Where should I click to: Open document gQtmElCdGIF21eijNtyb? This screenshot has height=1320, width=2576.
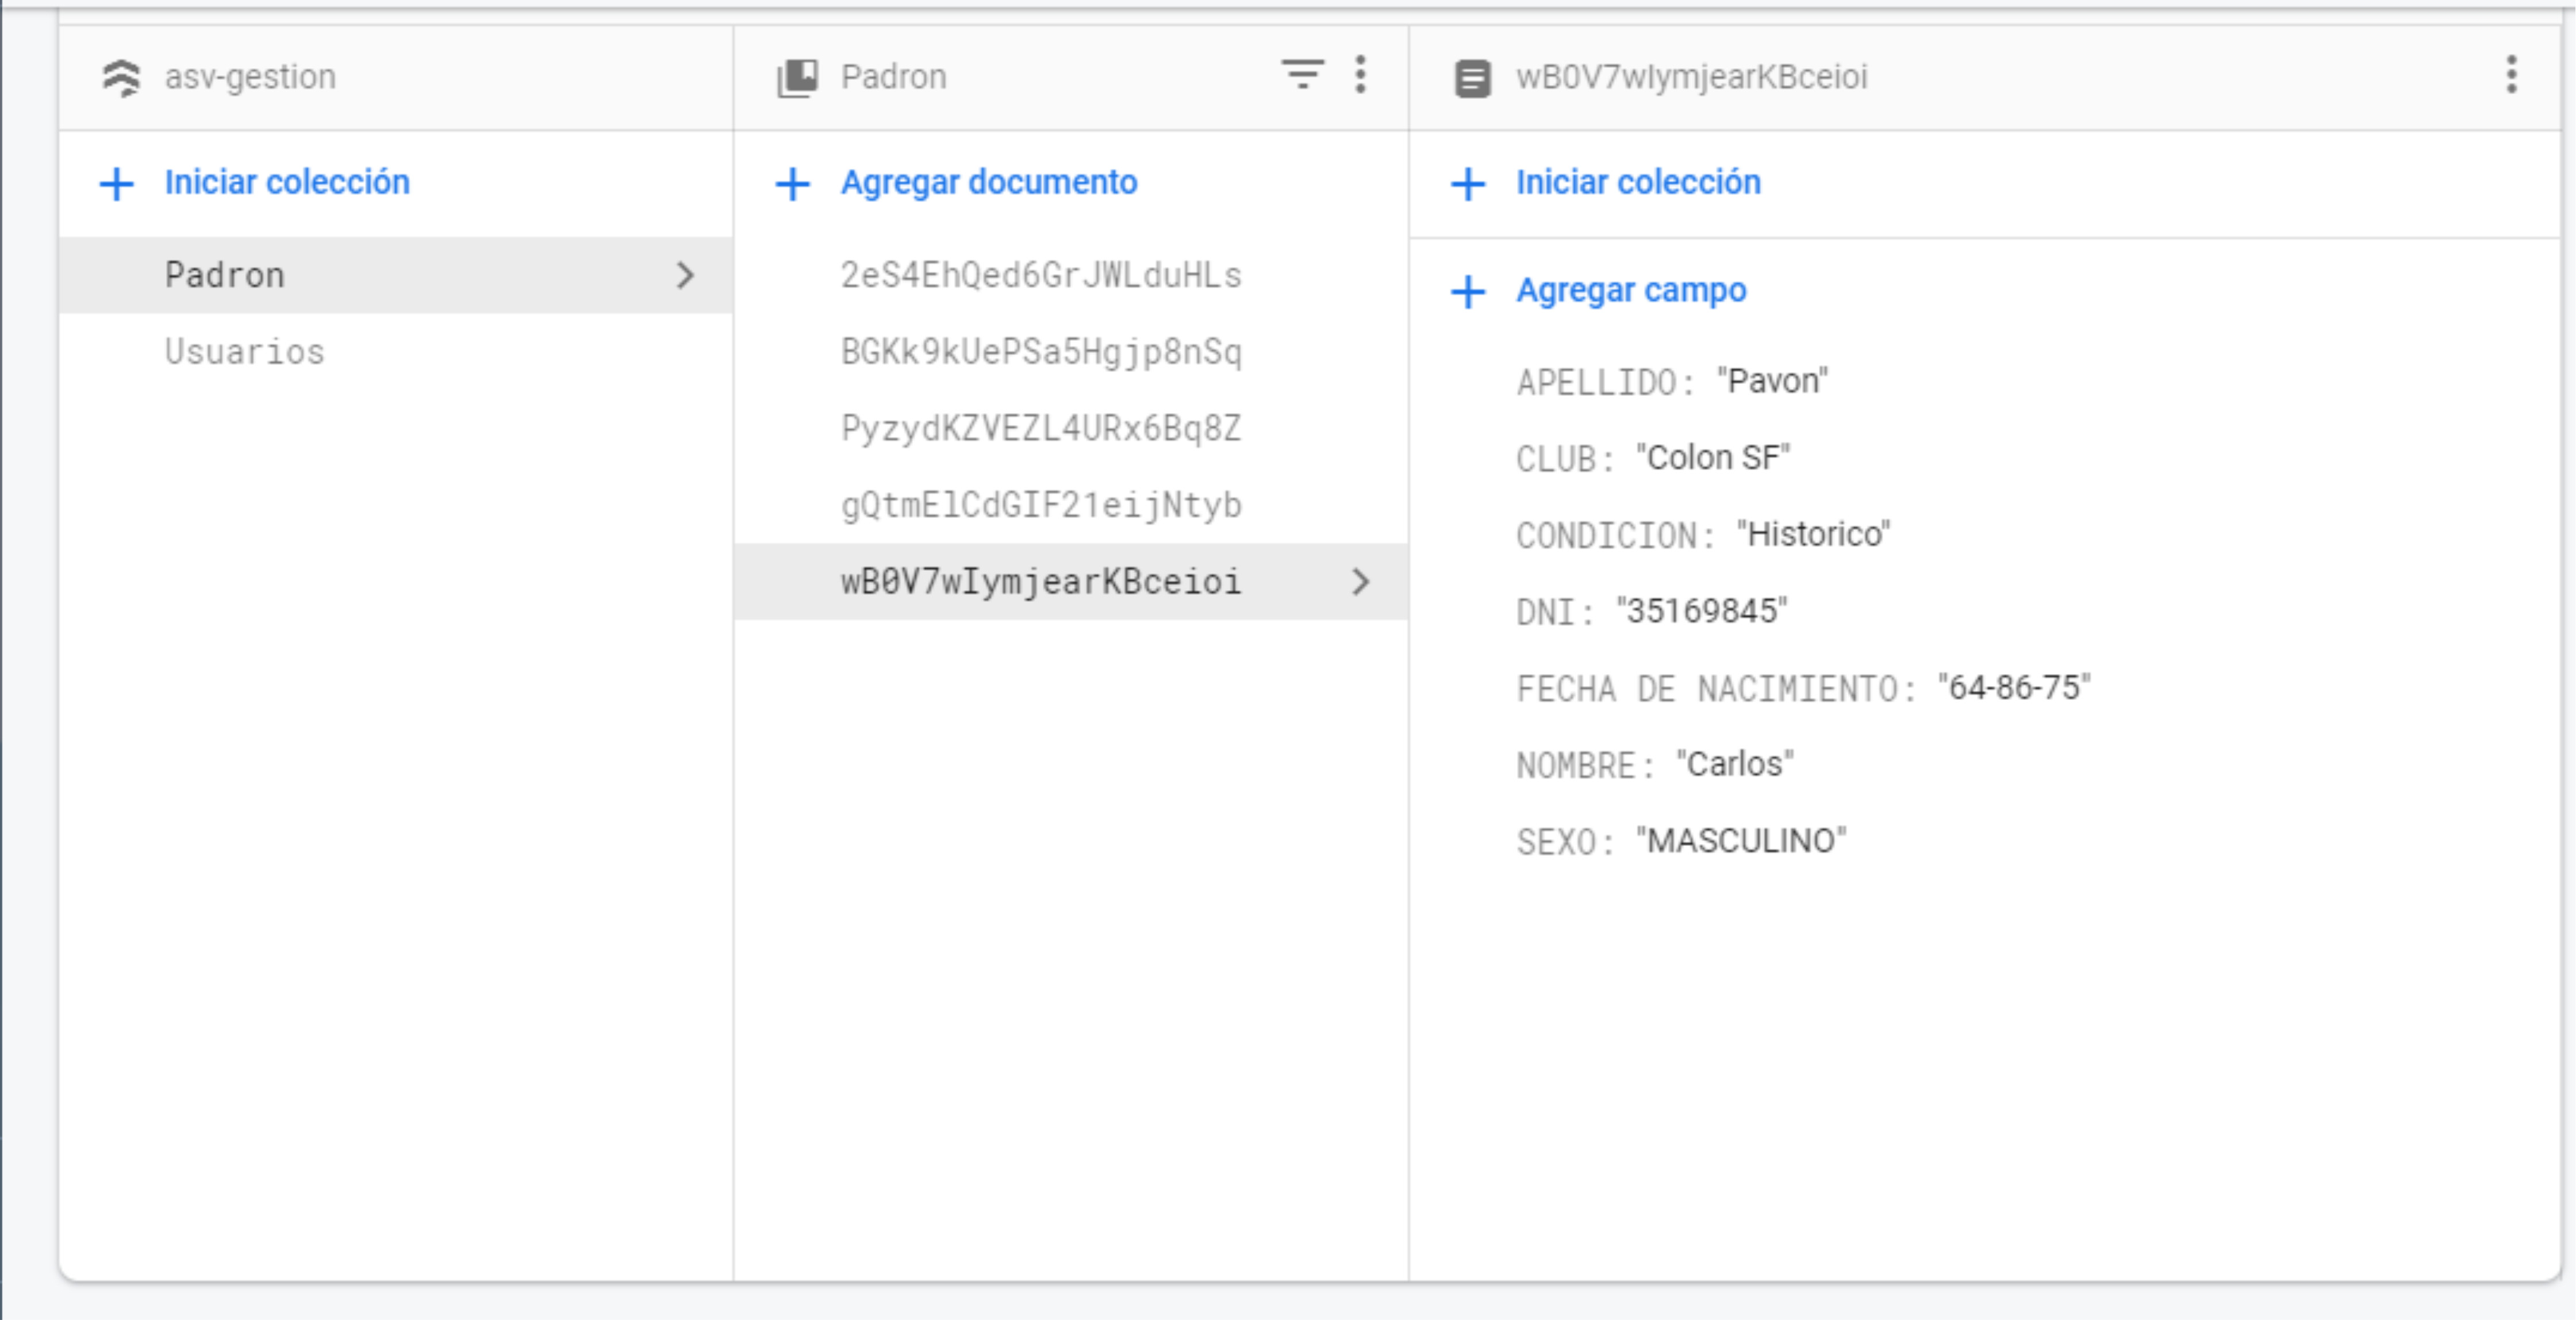pyautogui.click(x=1041, y=505)
